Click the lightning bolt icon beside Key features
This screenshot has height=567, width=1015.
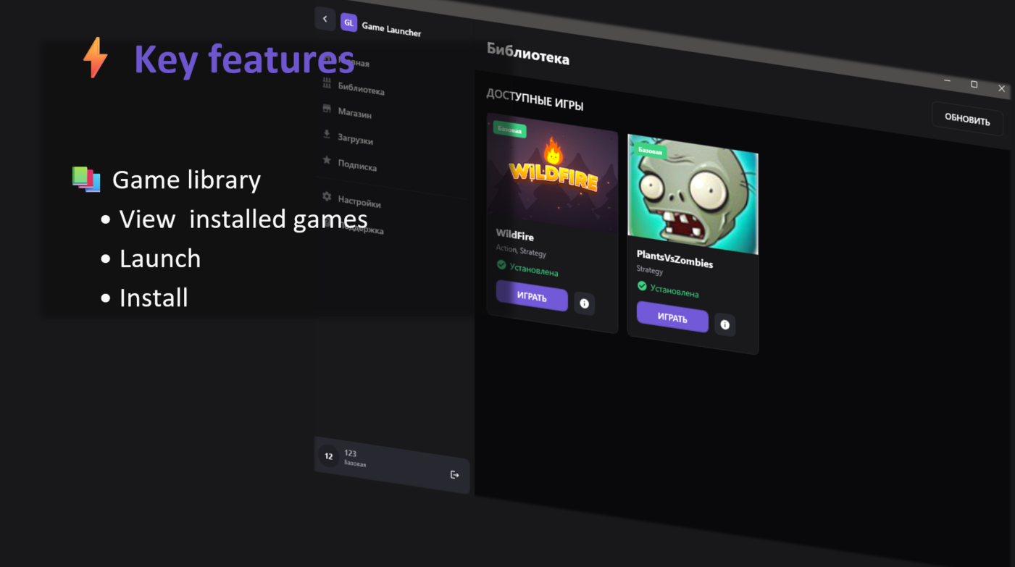(x=95, y=58)
